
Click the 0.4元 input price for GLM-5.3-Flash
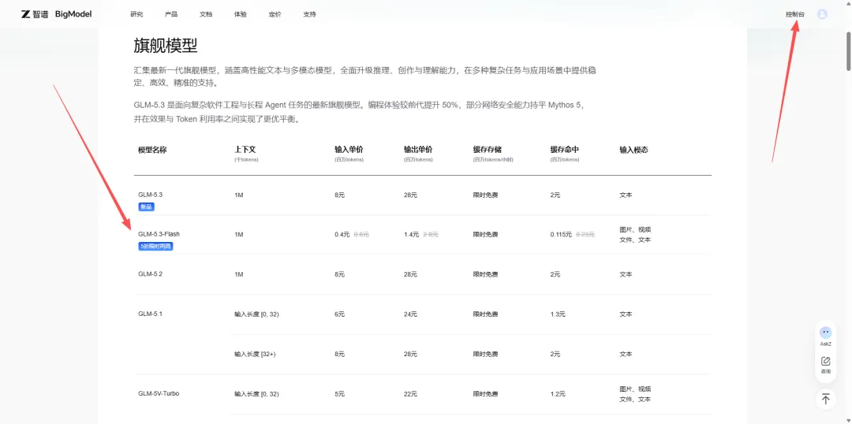(x=342, y=235)
